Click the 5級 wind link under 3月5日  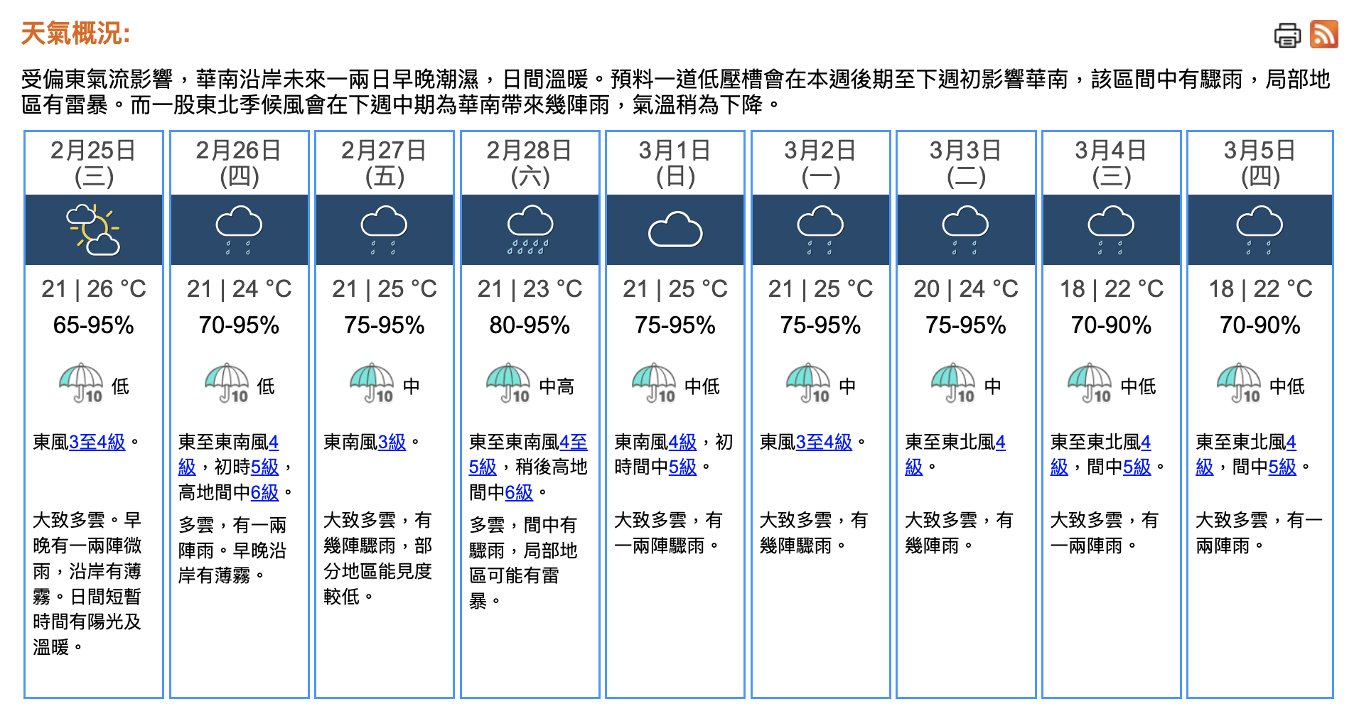click(1282, 467)
